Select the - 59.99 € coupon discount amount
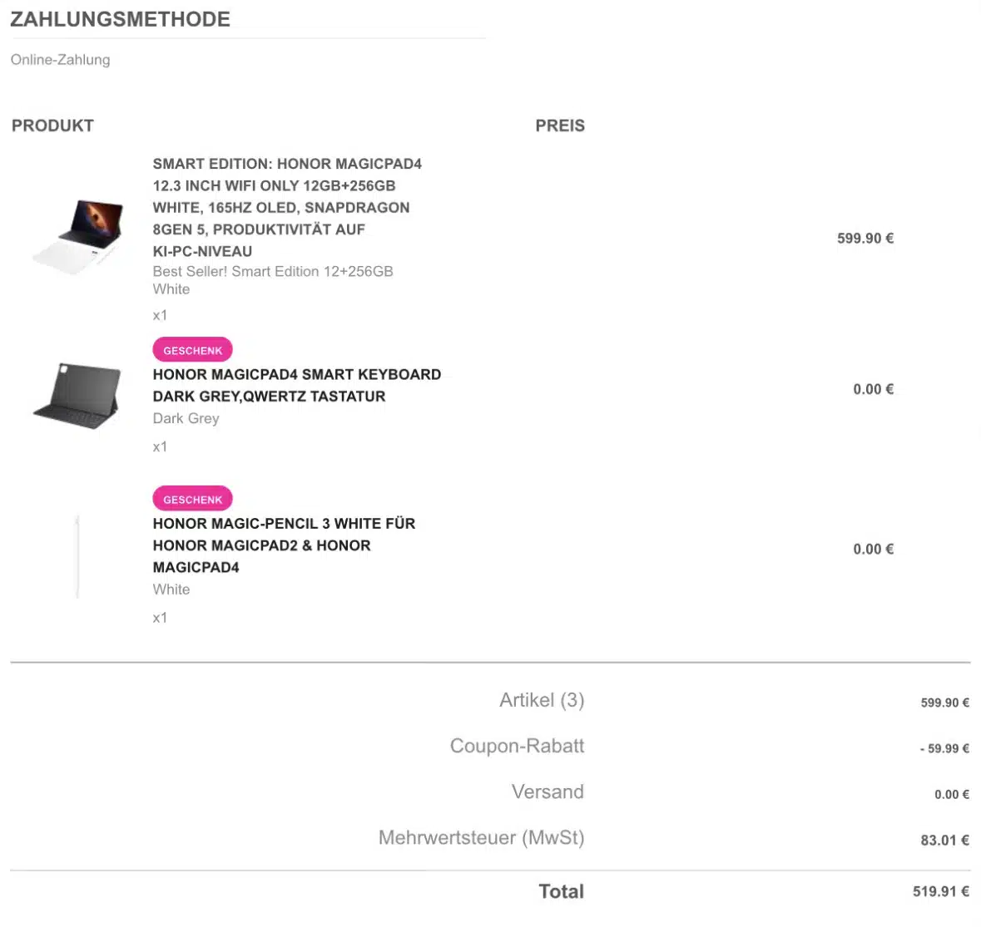The height and width of the screenshot is (927, 981). (x=944, y=748)
